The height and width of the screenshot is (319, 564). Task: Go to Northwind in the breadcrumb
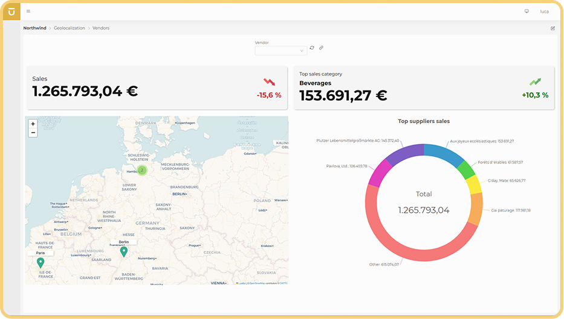tap(34, 28)
